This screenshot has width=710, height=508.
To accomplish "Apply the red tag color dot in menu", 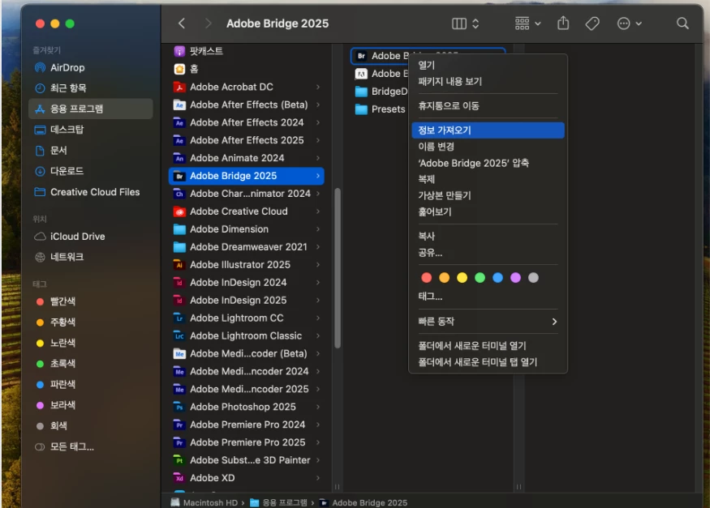I will [x=426, y=278].
